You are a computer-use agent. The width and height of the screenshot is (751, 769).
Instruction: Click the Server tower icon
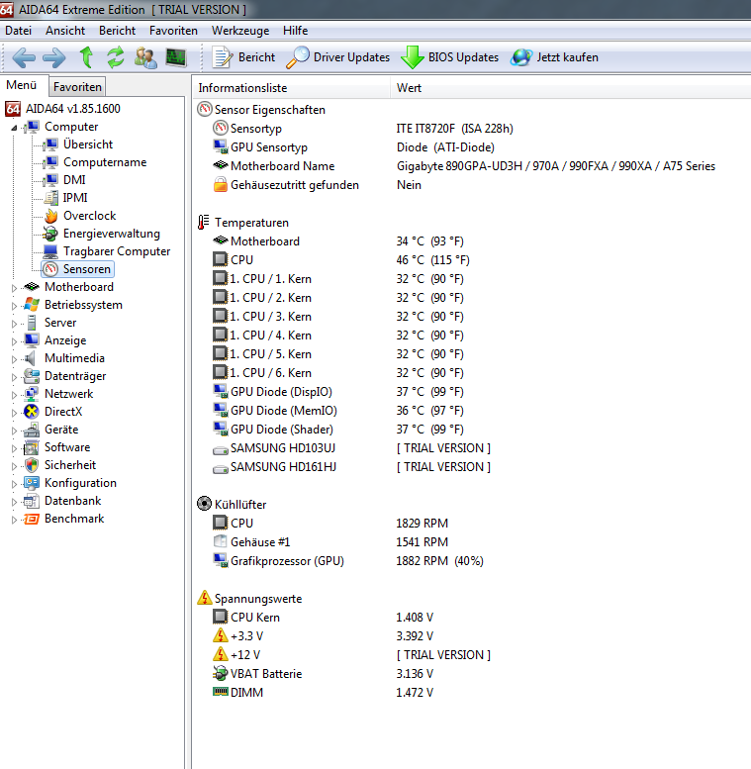32,323
